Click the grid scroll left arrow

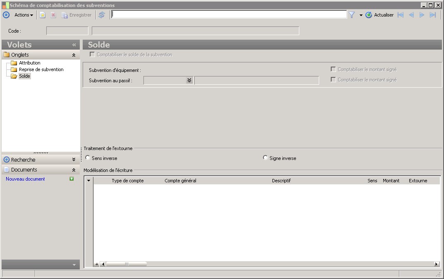coord(103,264)
